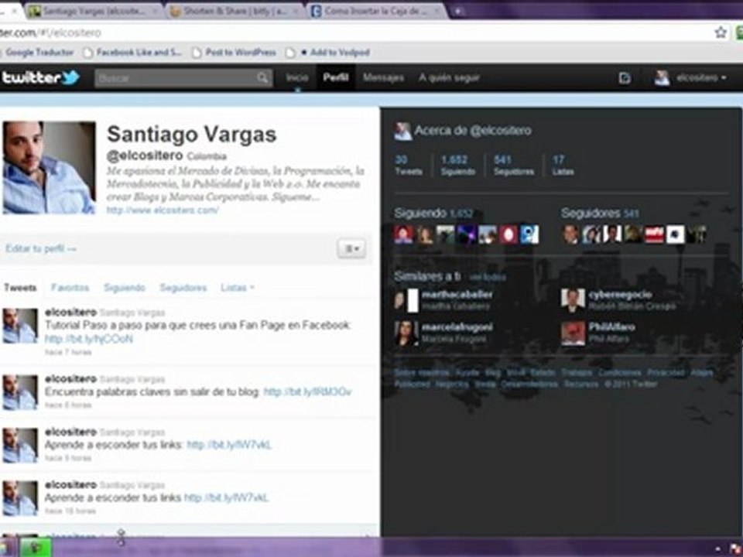Open bit.ly link in Fan Page tweet
Viewport: 743px width, 557px height.
pyautogui.click(x=88, y=339)
